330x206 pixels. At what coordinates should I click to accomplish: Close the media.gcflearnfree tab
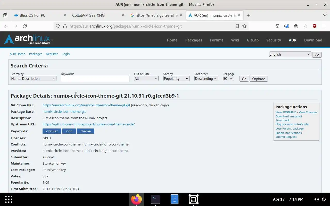[x=181, y=15]
